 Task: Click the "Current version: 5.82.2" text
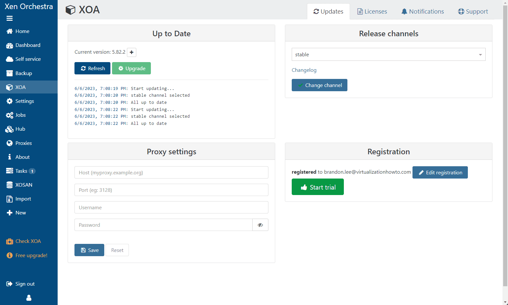pos(100,52)
